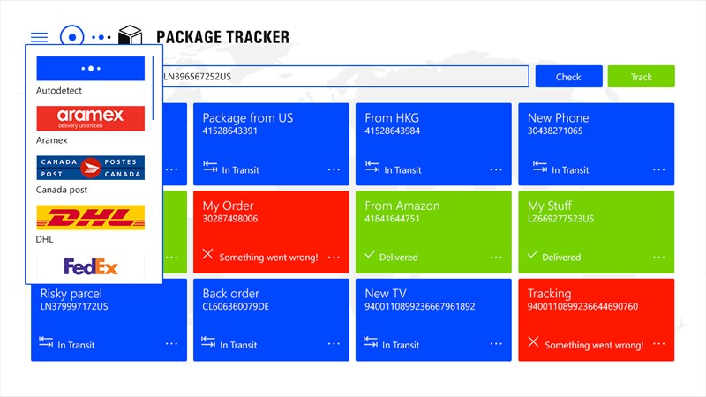Screen dimensions: 706x397
Task: Click Risky parcel title text
Action: click(71, 294)
